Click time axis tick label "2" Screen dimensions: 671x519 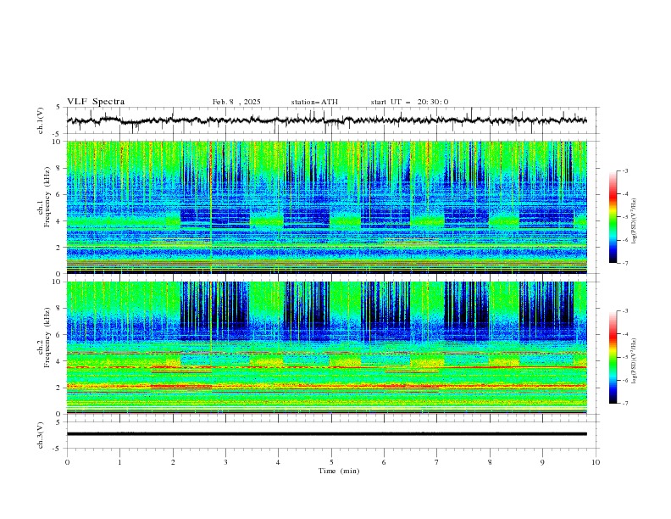pyautogui.click(x=173, y=462)
